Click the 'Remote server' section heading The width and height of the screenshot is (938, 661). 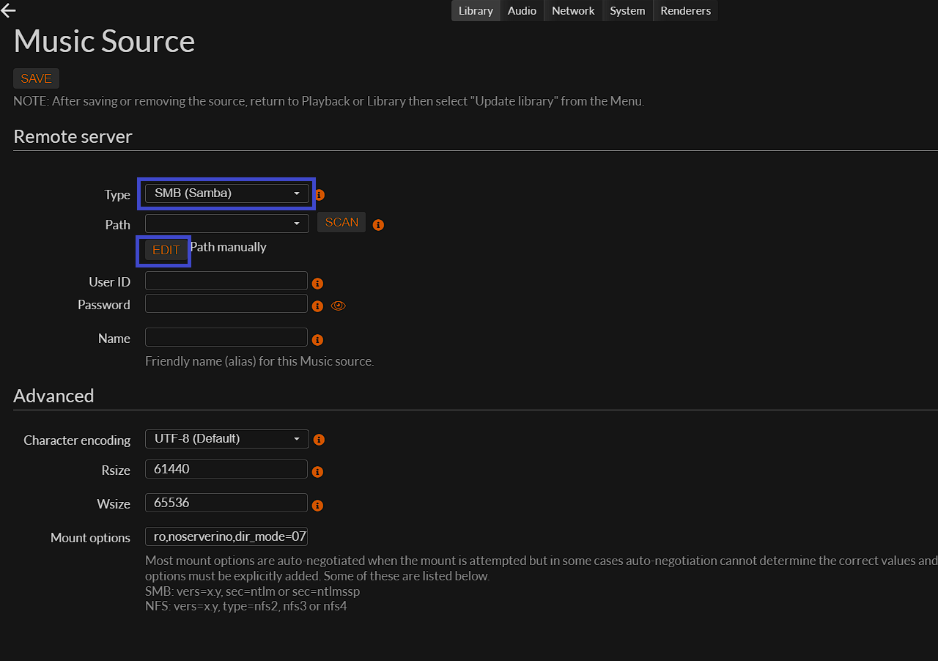(73, 136)
